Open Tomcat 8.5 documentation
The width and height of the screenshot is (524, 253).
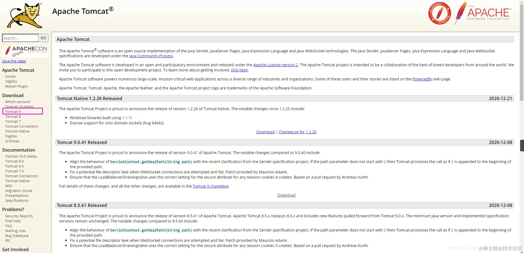(14, 166)
